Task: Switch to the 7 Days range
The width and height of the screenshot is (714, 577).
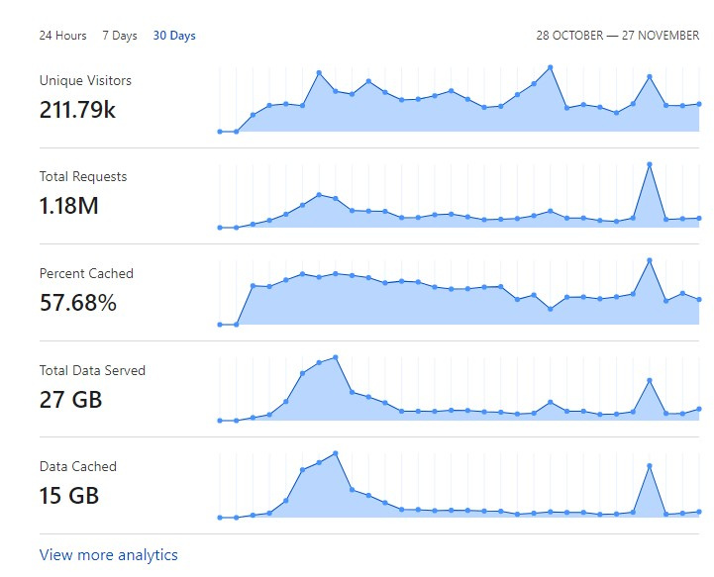Action: (x=120, y=36)
